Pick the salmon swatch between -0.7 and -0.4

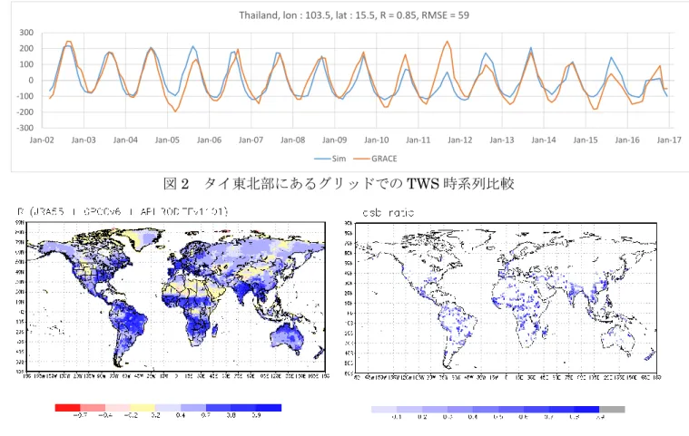[x=93, y=408]
